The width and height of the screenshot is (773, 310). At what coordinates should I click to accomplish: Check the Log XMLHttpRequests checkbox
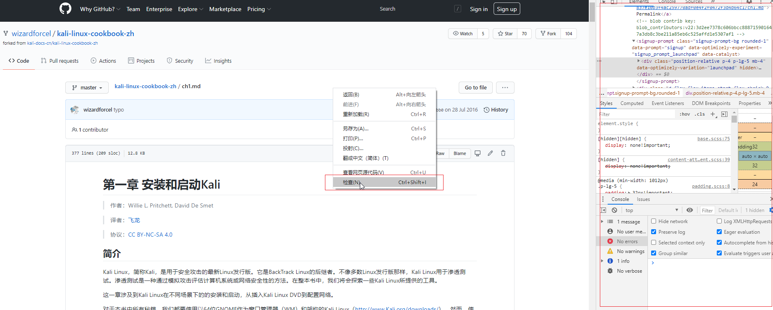(719, 221)
